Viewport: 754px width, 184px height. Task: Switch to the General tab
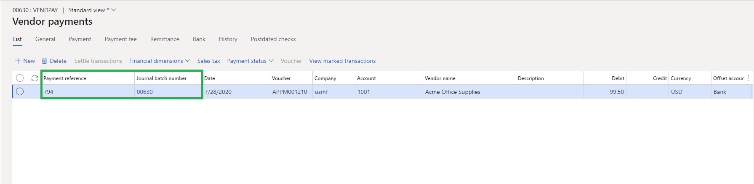[45, 39]
